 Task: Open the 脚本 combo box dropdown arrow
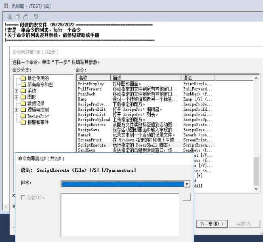(187, 184)
